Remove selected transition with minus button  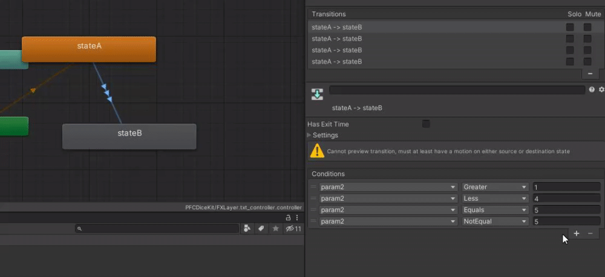click(590, 73)
